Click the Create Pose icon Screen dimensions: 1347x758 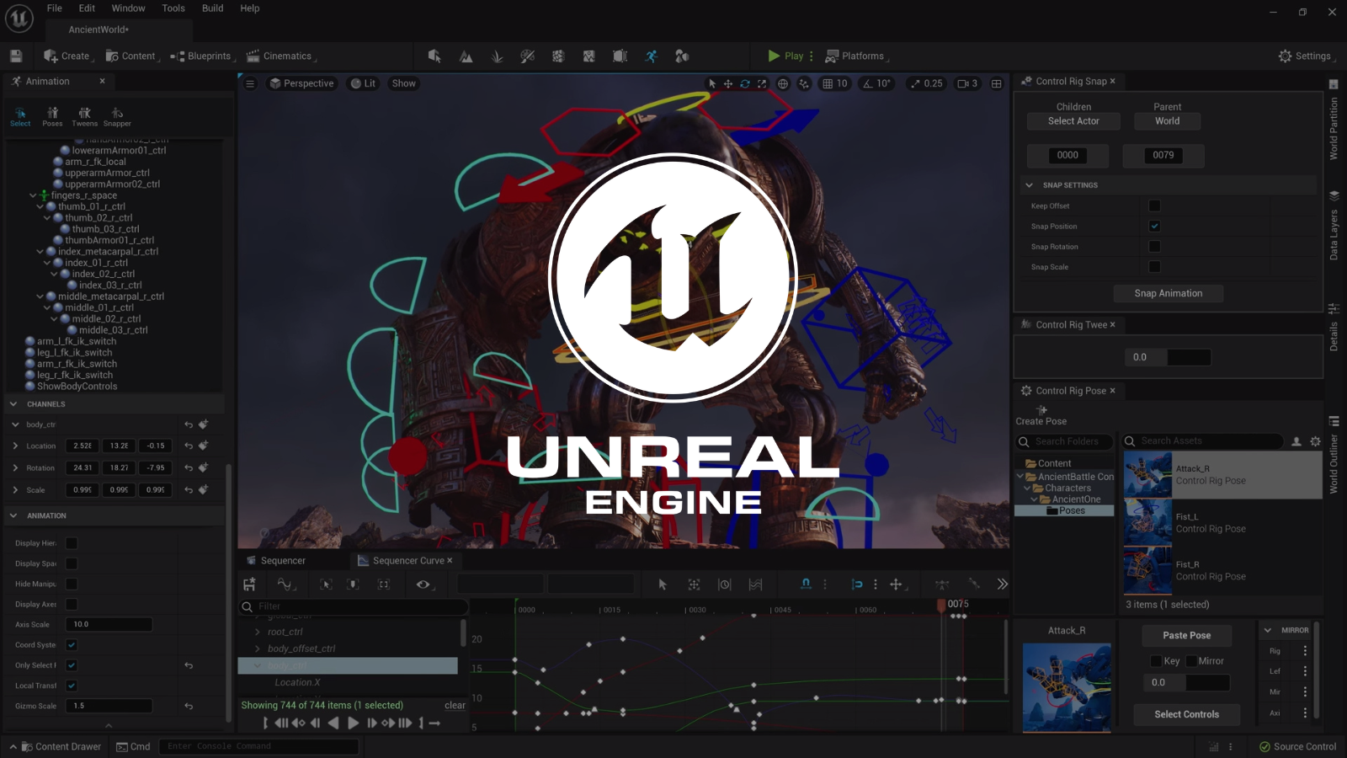click(x=1041, y=410)
